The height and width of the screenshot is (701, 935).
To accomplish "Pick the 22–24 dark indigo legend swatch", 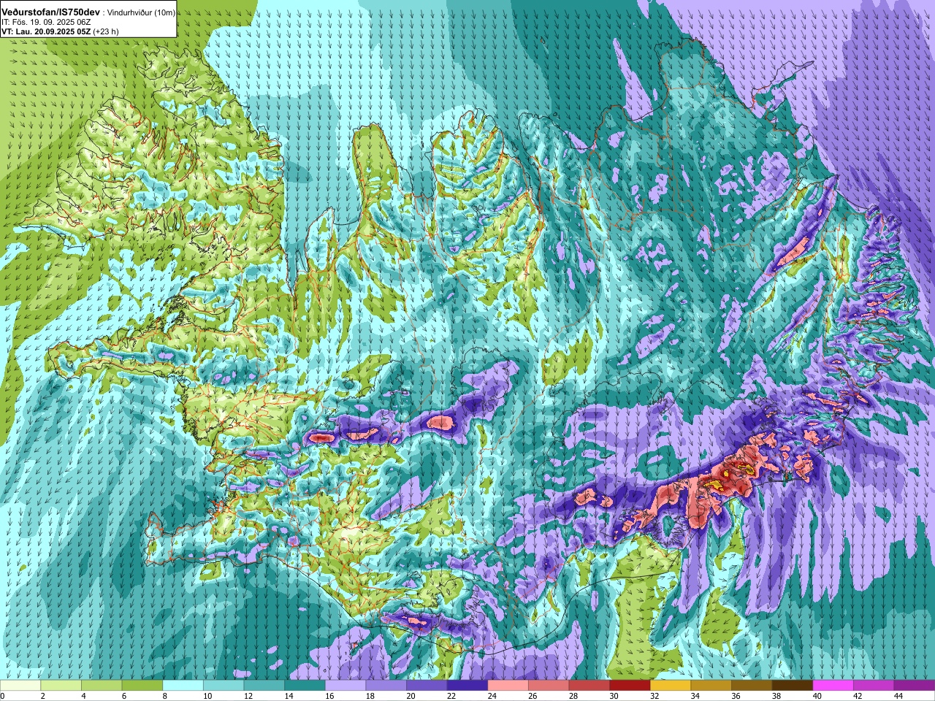I will pos(467,686).
